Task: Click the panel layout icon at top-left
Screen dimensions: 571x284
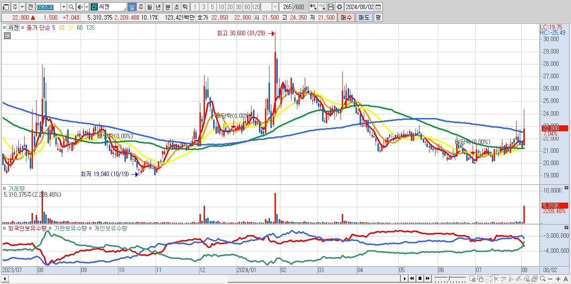Action: coord(5,7)
